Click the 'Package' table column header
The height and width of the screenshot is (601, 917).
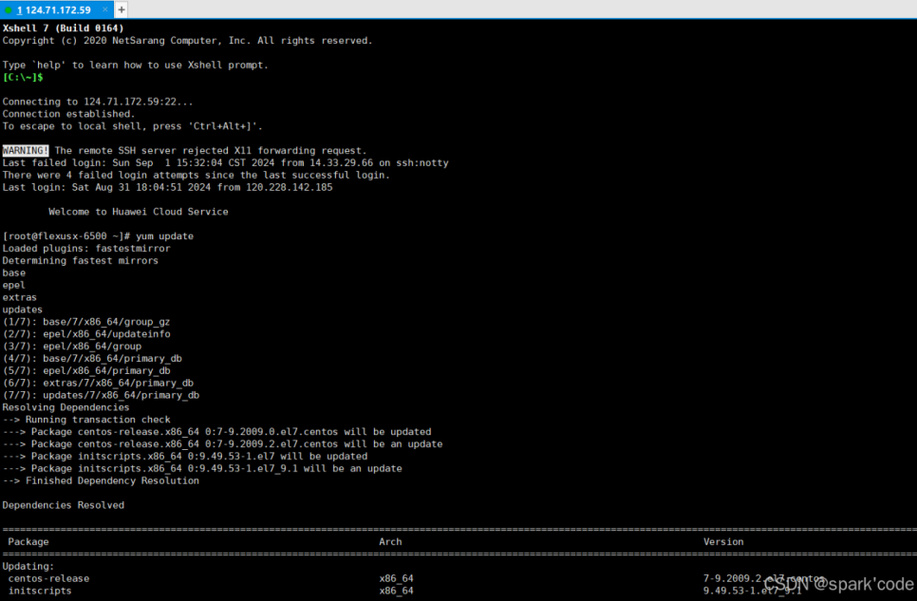28,542
